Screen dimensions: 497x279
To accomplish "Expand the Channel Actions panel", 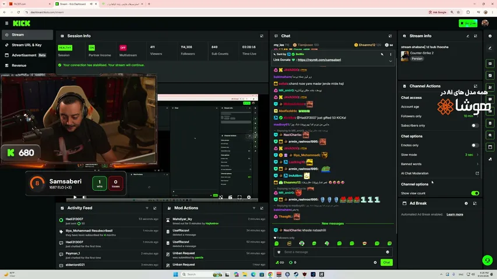I will tap(475, 86).
